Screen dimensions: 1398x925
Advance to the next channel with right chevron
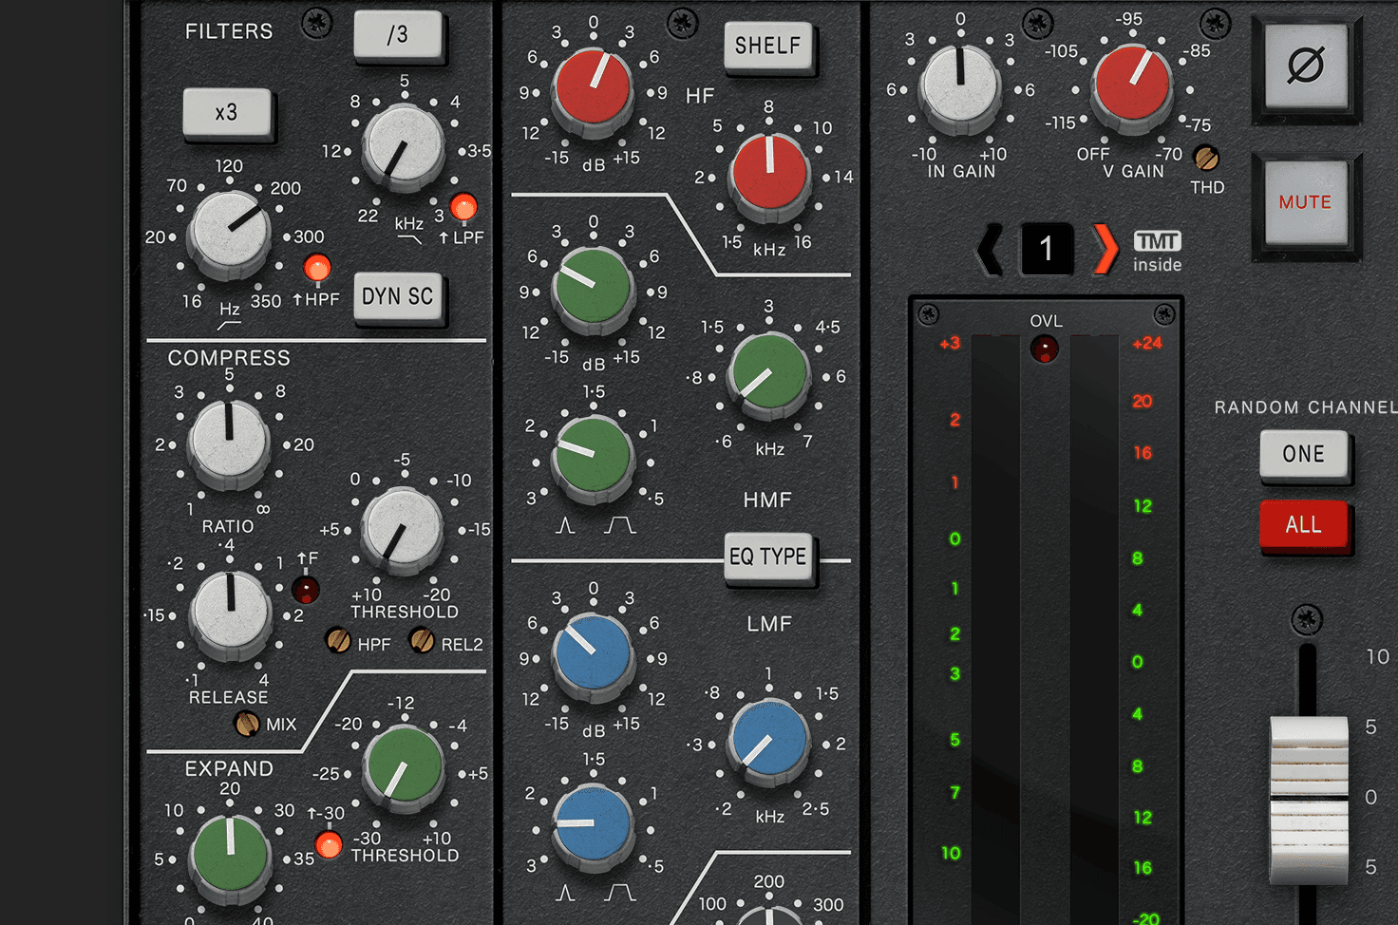click(1103, 249)
